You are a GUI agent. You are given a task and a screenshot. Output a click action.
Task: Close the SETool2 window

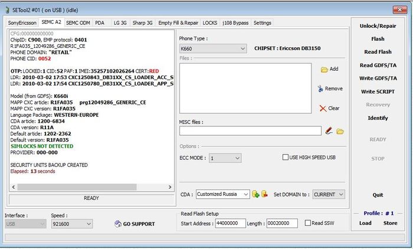click(x=399, y=10)
